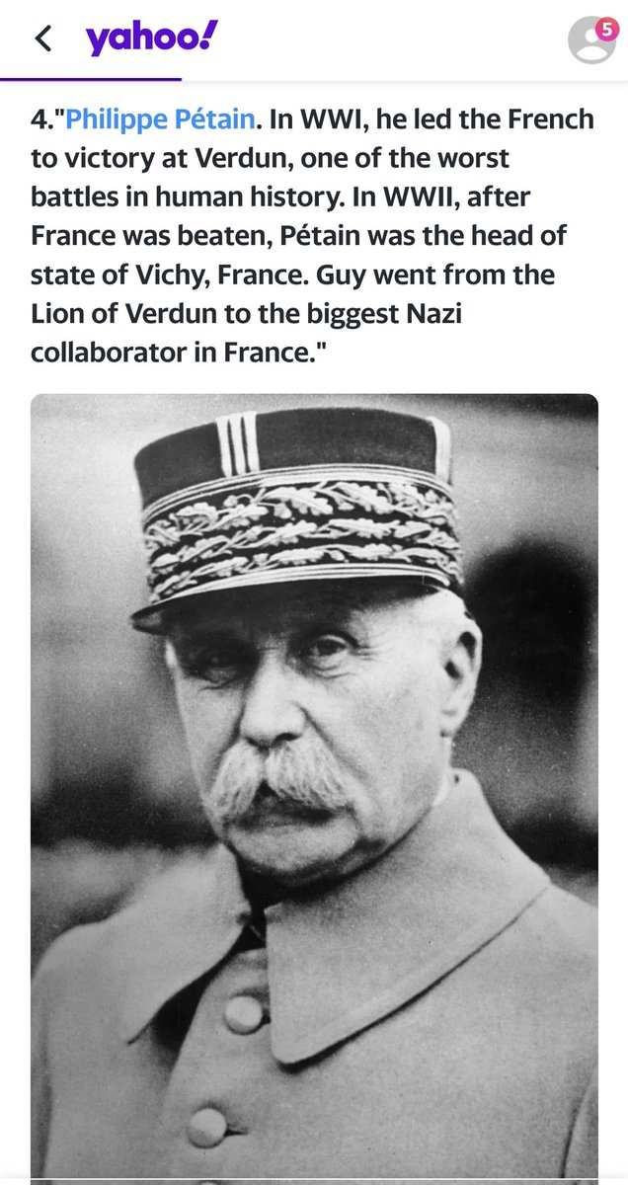
Task: Click the lower coat button in photo
Action: pos(207,1127)
